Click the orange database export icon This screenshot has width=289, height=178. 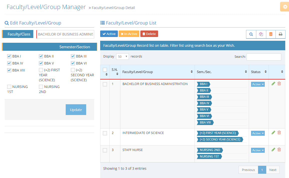point(271,34)
